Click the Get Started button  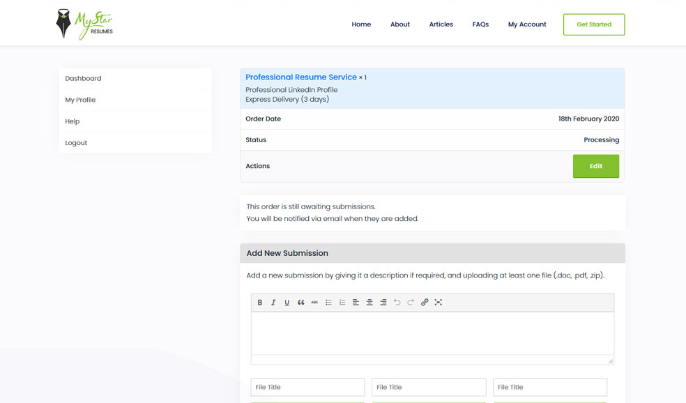tap(594, 24)
